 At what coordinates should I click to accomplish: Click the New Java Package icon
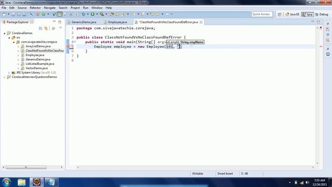(x=37, y=14)
